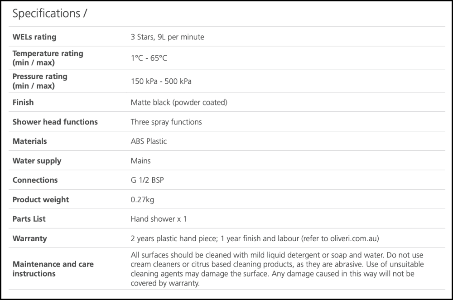
Task: Select the G 1/2 BSP connections value
Action: point(147,180)
